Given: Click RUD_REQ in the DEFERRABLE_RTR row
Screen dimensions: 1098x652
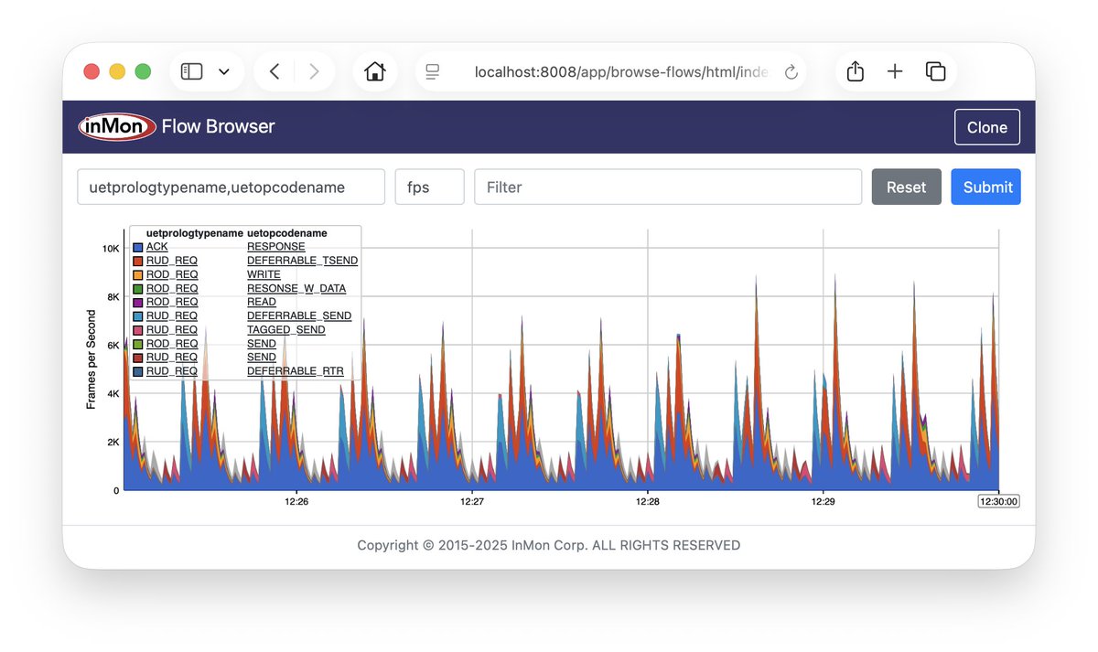Looking at the screenshot, I should click(172, 371).
